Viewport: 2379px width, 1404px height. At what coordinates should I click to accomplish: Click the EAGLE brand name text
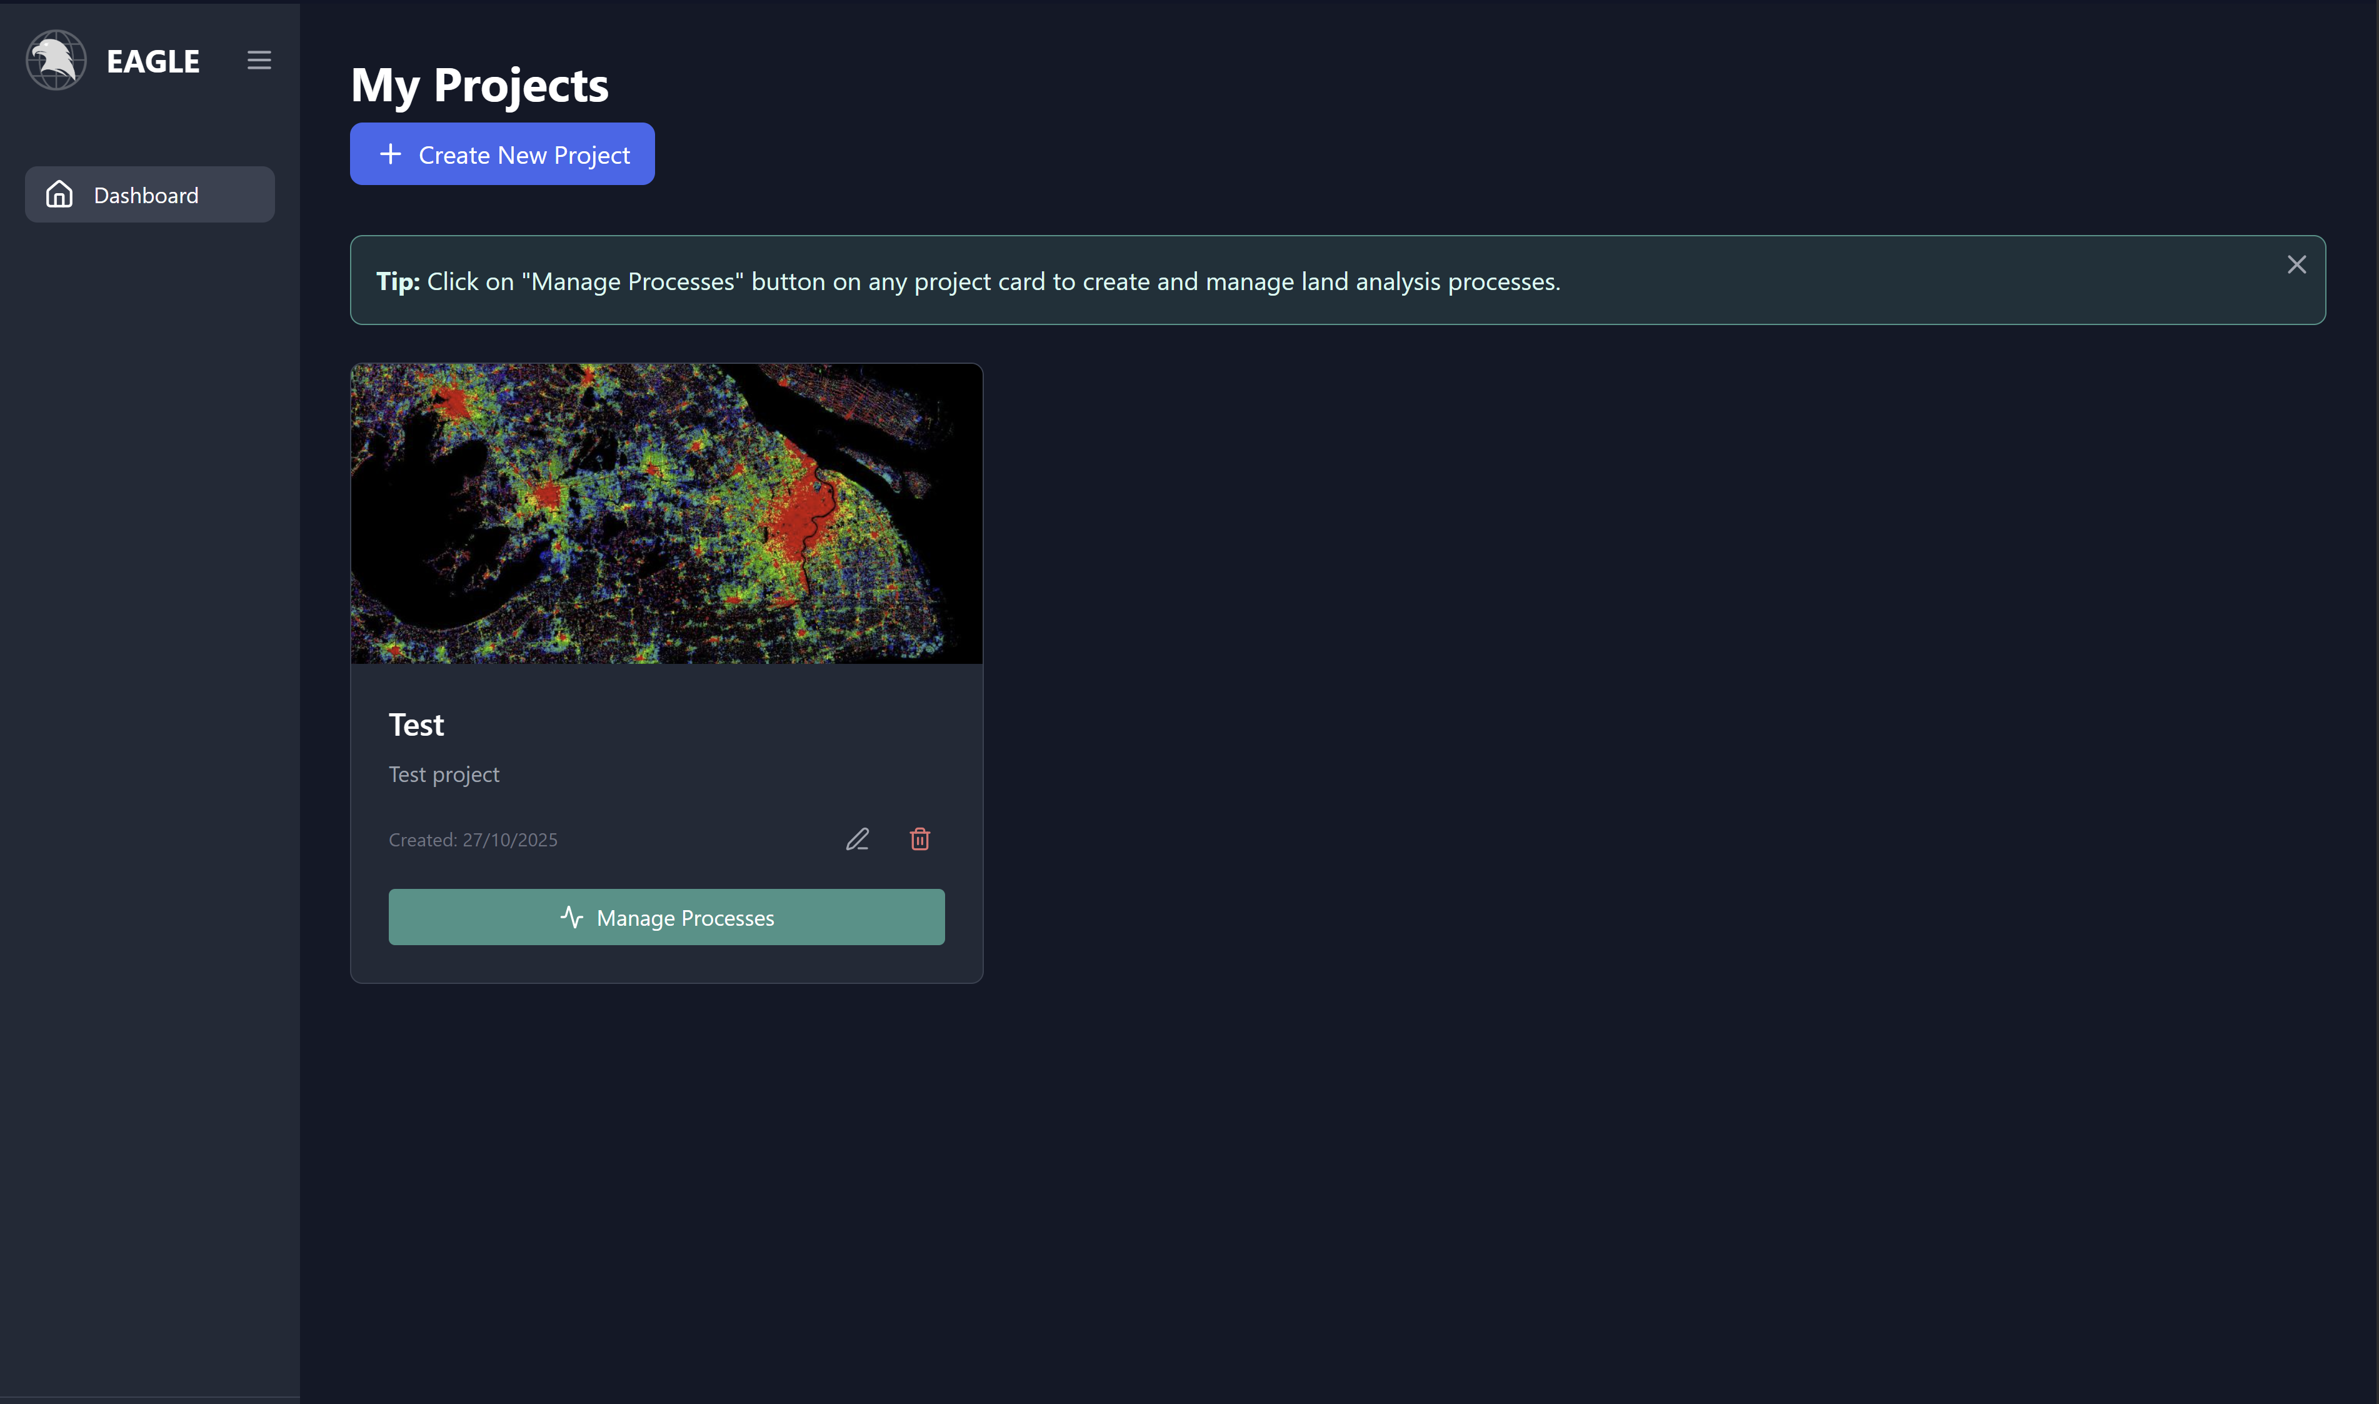tap(153, 61)
